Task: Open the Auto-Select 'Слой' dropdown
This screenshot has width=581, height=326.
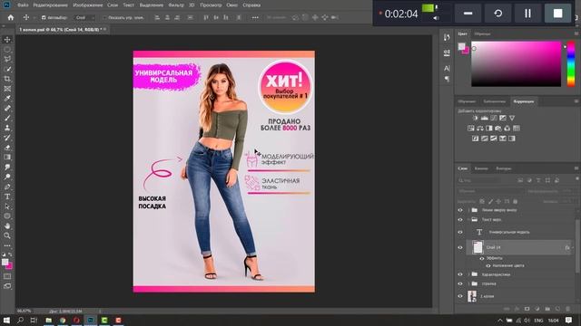Action: pos(84,17)
